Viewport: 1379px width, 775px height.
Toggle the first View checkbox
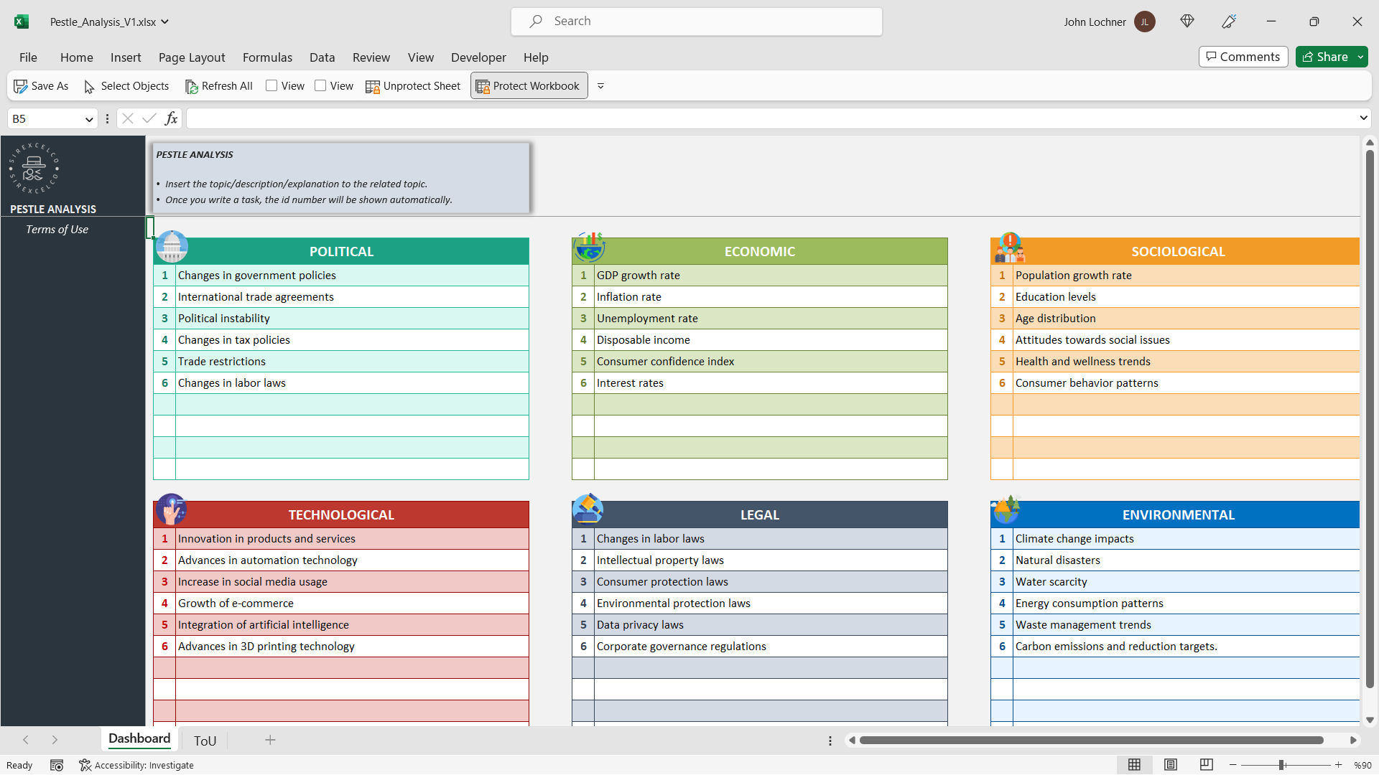tap(271, 85)
